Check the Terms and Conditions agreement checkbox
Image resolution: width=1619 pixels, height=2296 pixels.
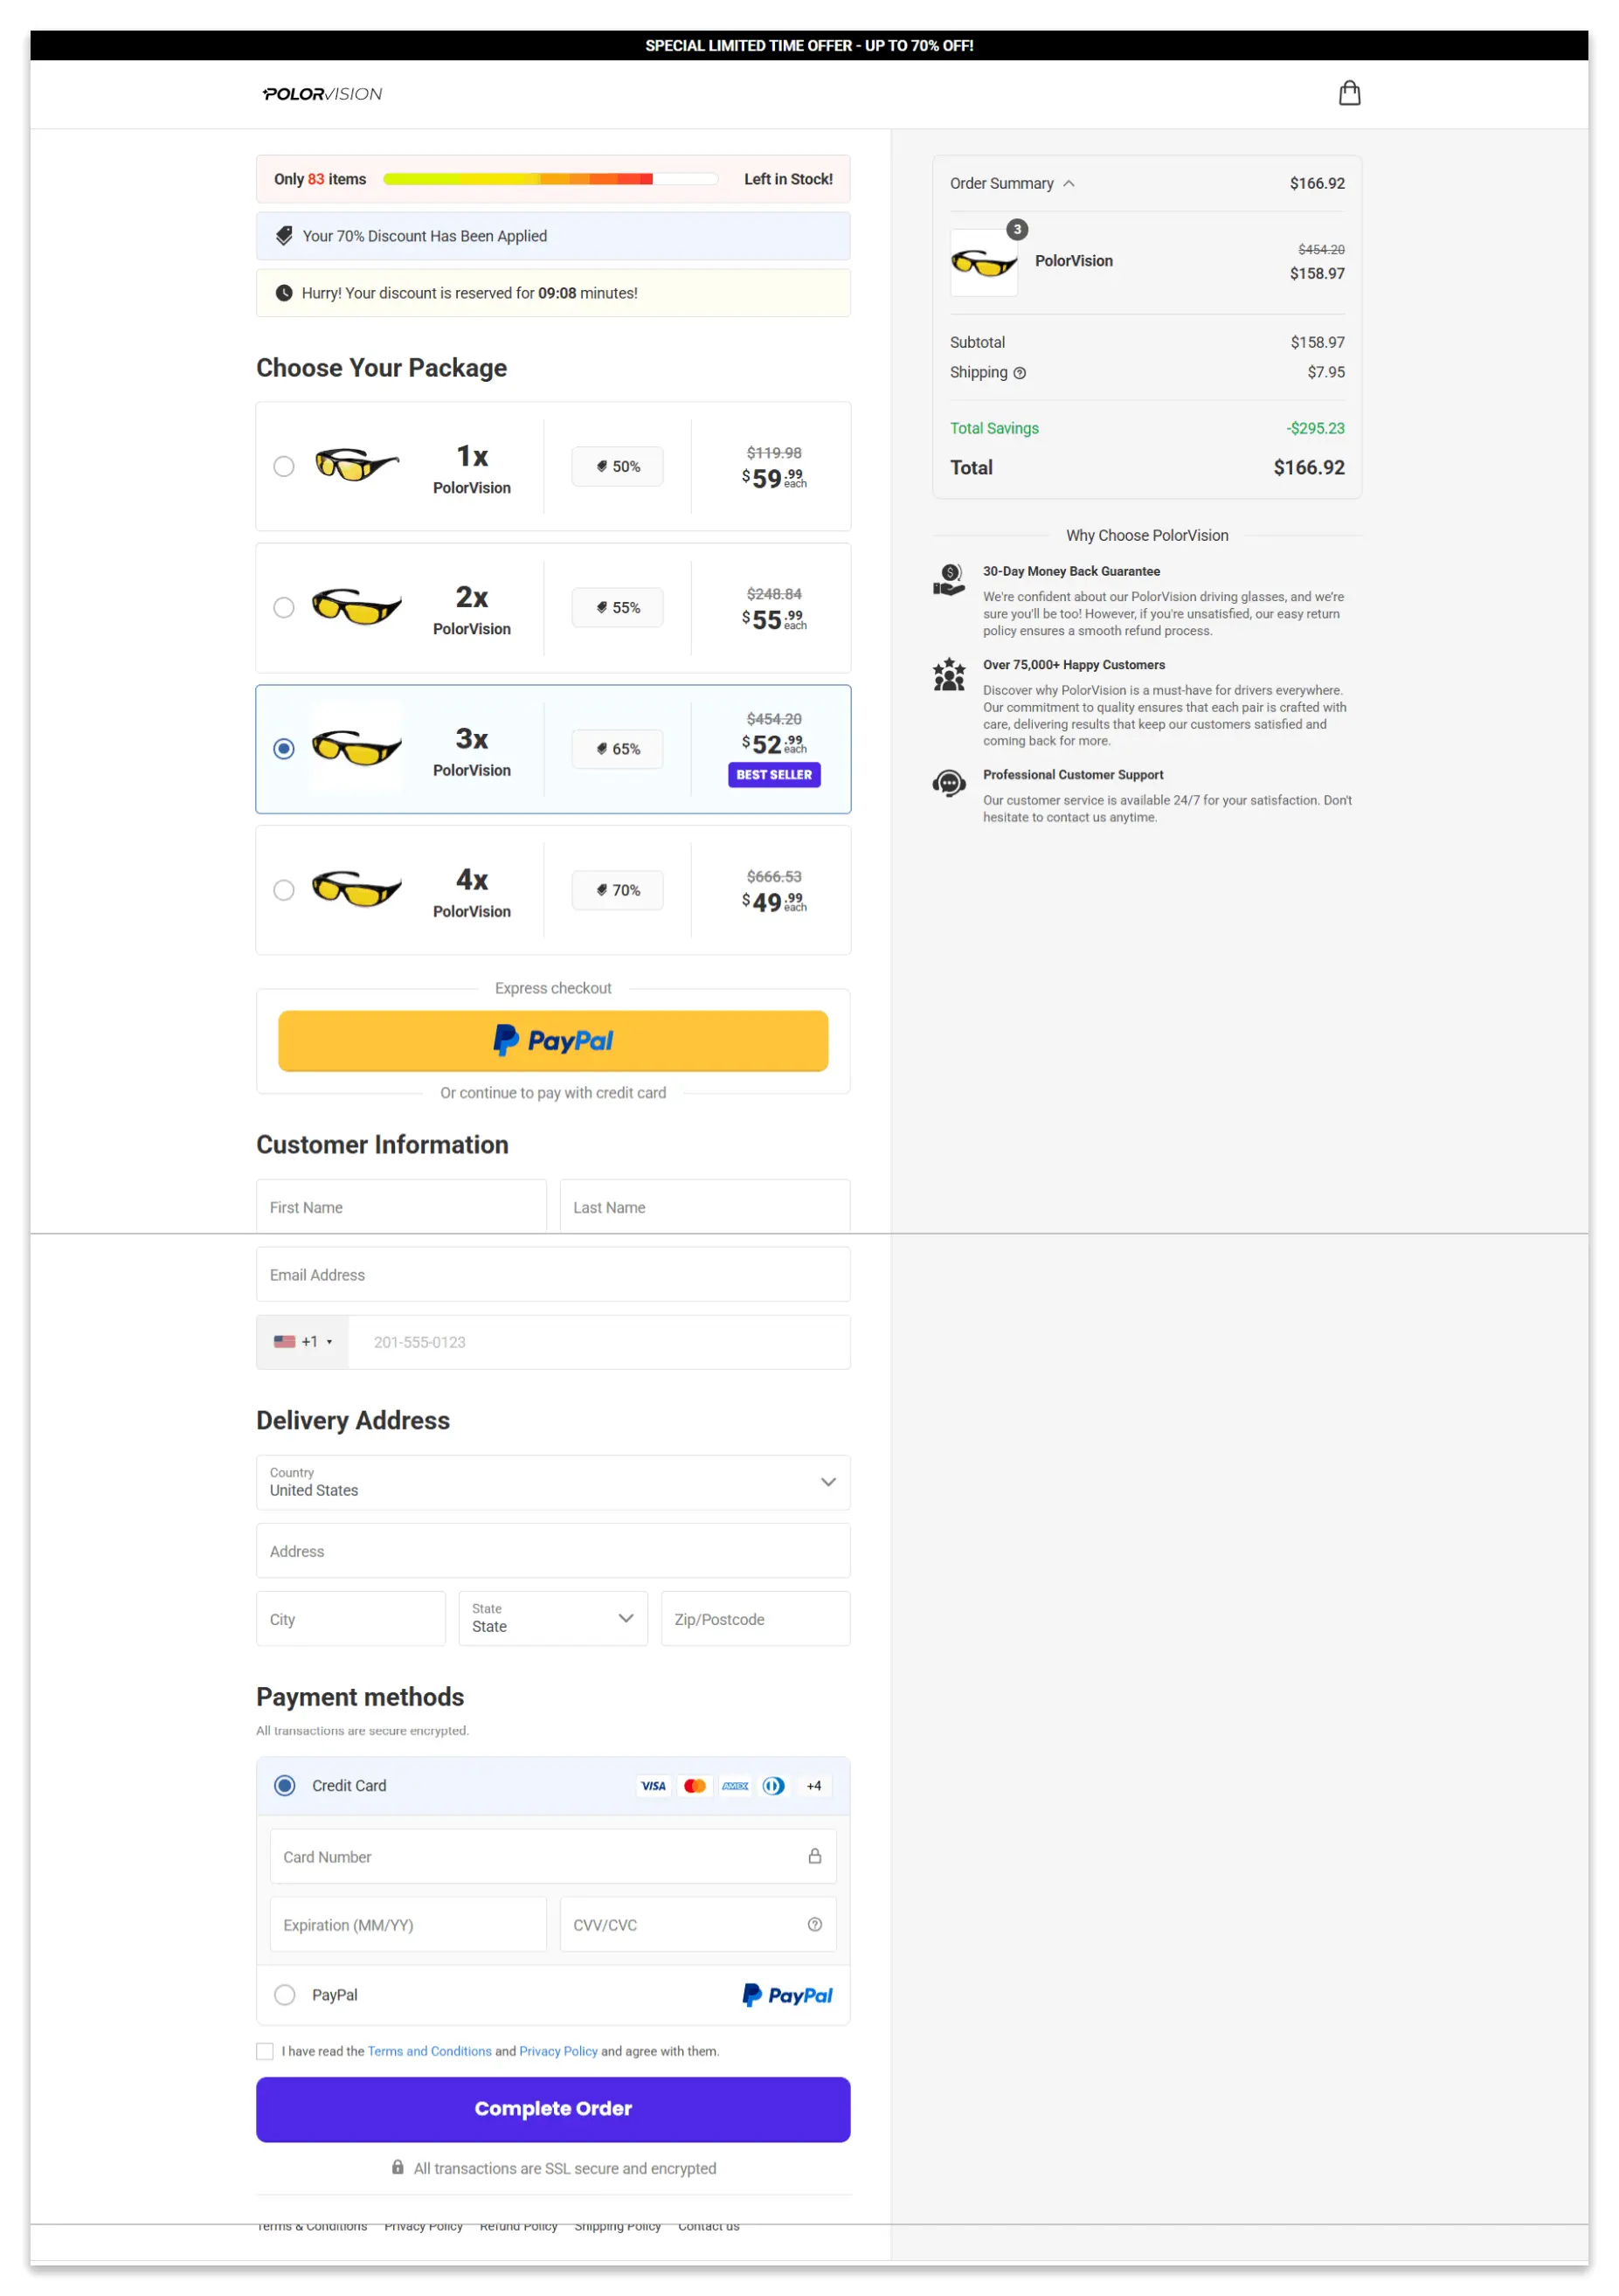point(264,2051)
